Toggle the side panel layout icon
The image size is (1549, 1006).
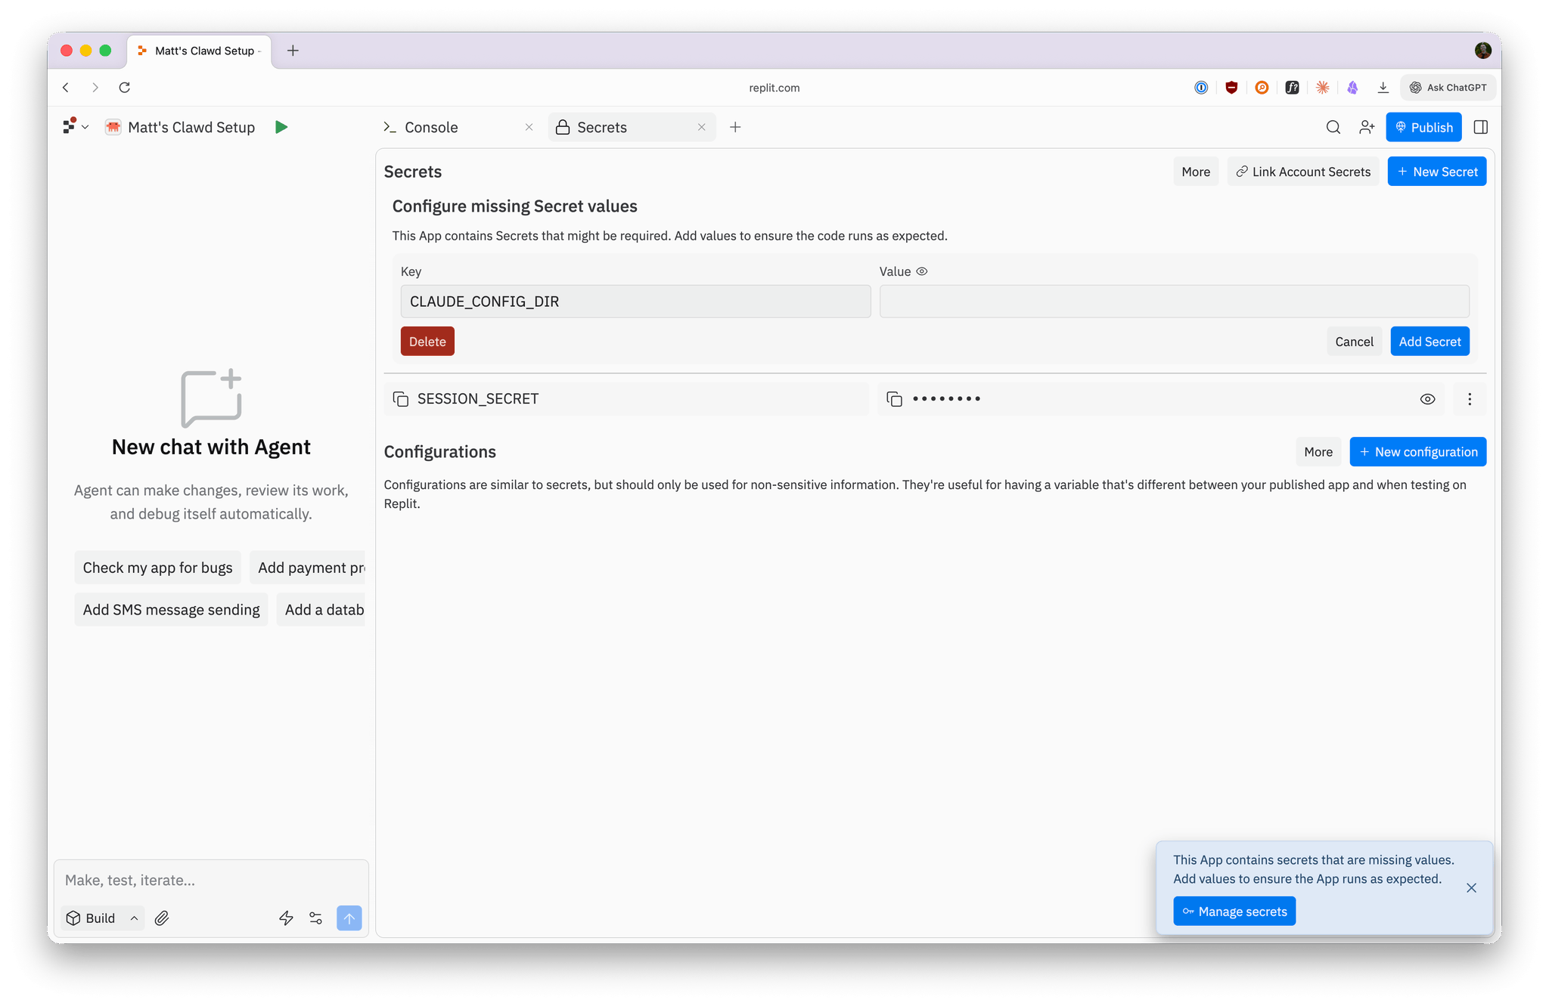click(x=1481, y=127)
